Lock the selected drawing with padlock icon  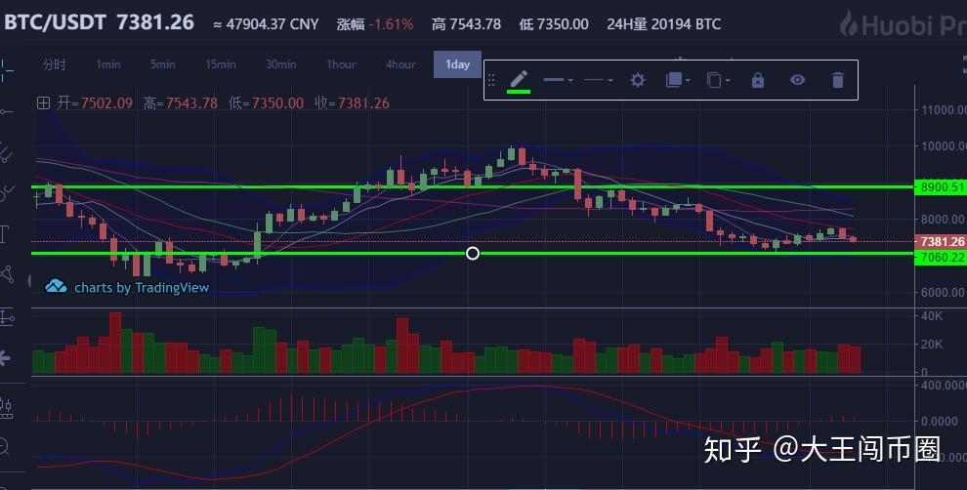tap(758, 80)
